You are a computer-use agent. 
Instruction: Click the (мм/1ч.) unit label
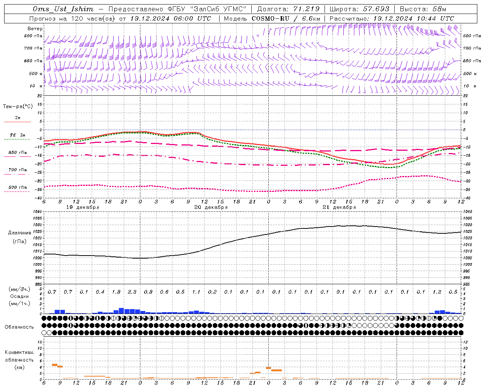tap(20, 303)
